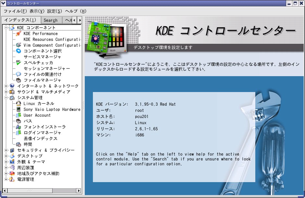The image size is (305, 198).
Task: Select the 画像インデックス item
Action: coord(41,138)
